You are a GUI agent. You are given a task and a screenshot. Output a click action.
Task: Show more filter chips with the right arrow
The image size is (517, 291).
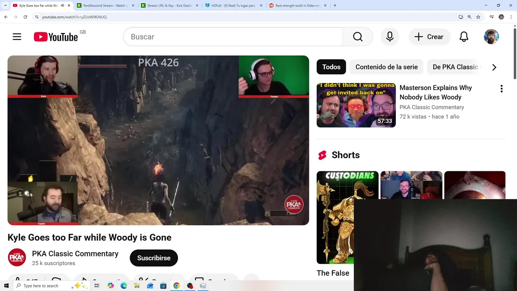494,67
